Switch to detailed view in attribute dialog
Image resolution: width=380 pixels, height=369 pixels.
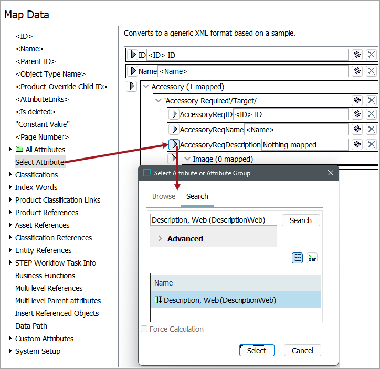click(312, 258)
